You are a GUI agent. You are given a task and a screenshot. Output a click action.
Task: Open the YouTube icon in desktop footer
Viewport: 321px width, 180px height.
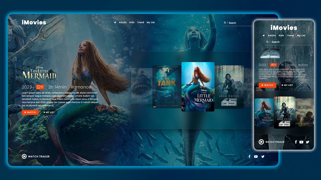click(x=256, y=156)
